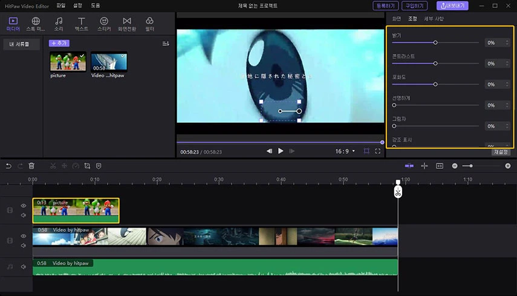Switch to the 조정 (Adjust) tab
Image resolution: width=517 pixels, height=296 pixels.
coord(412,19)
